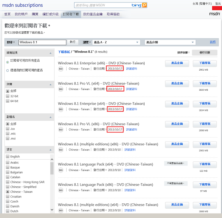The width and height of the screenshot is (222, 218).
Task: Click the 執行 search go button
Action: [x=72, y=42]
